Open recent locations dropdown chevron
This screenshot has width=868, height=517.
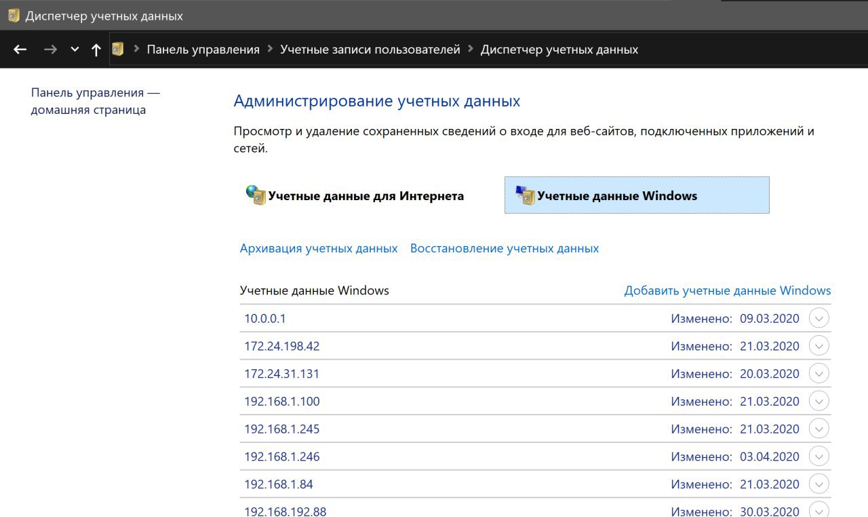75,50
